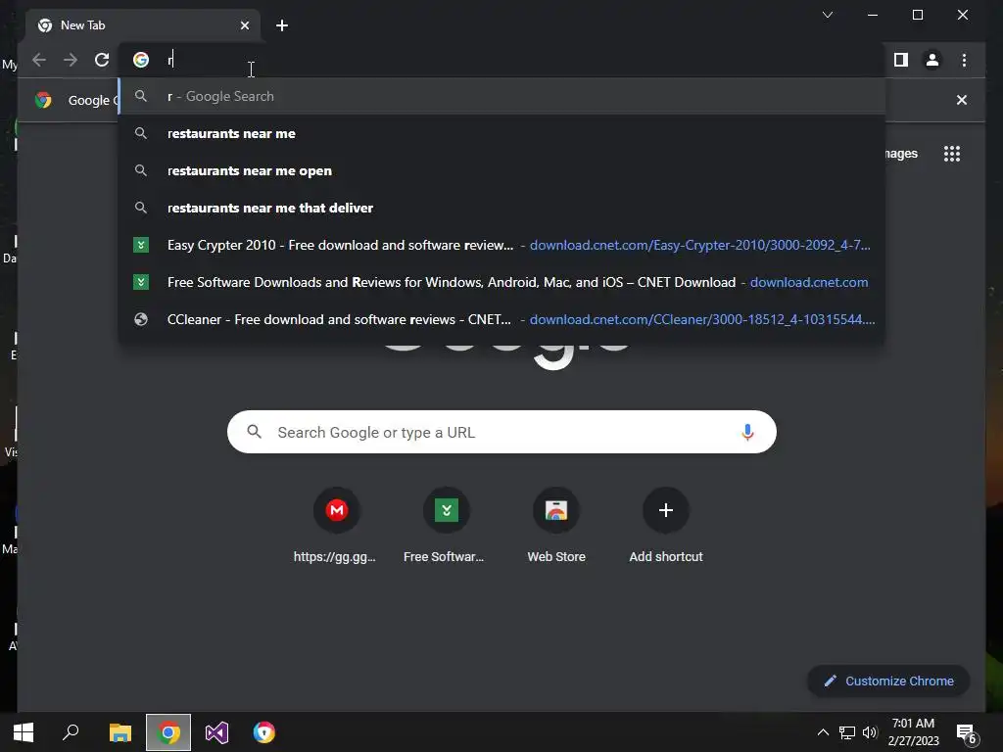
Task: Click the magnifier in Google search box
Action: [255, 432]
